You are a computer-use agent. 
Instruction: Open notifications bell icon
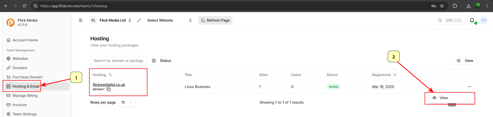tap(472, 20)
